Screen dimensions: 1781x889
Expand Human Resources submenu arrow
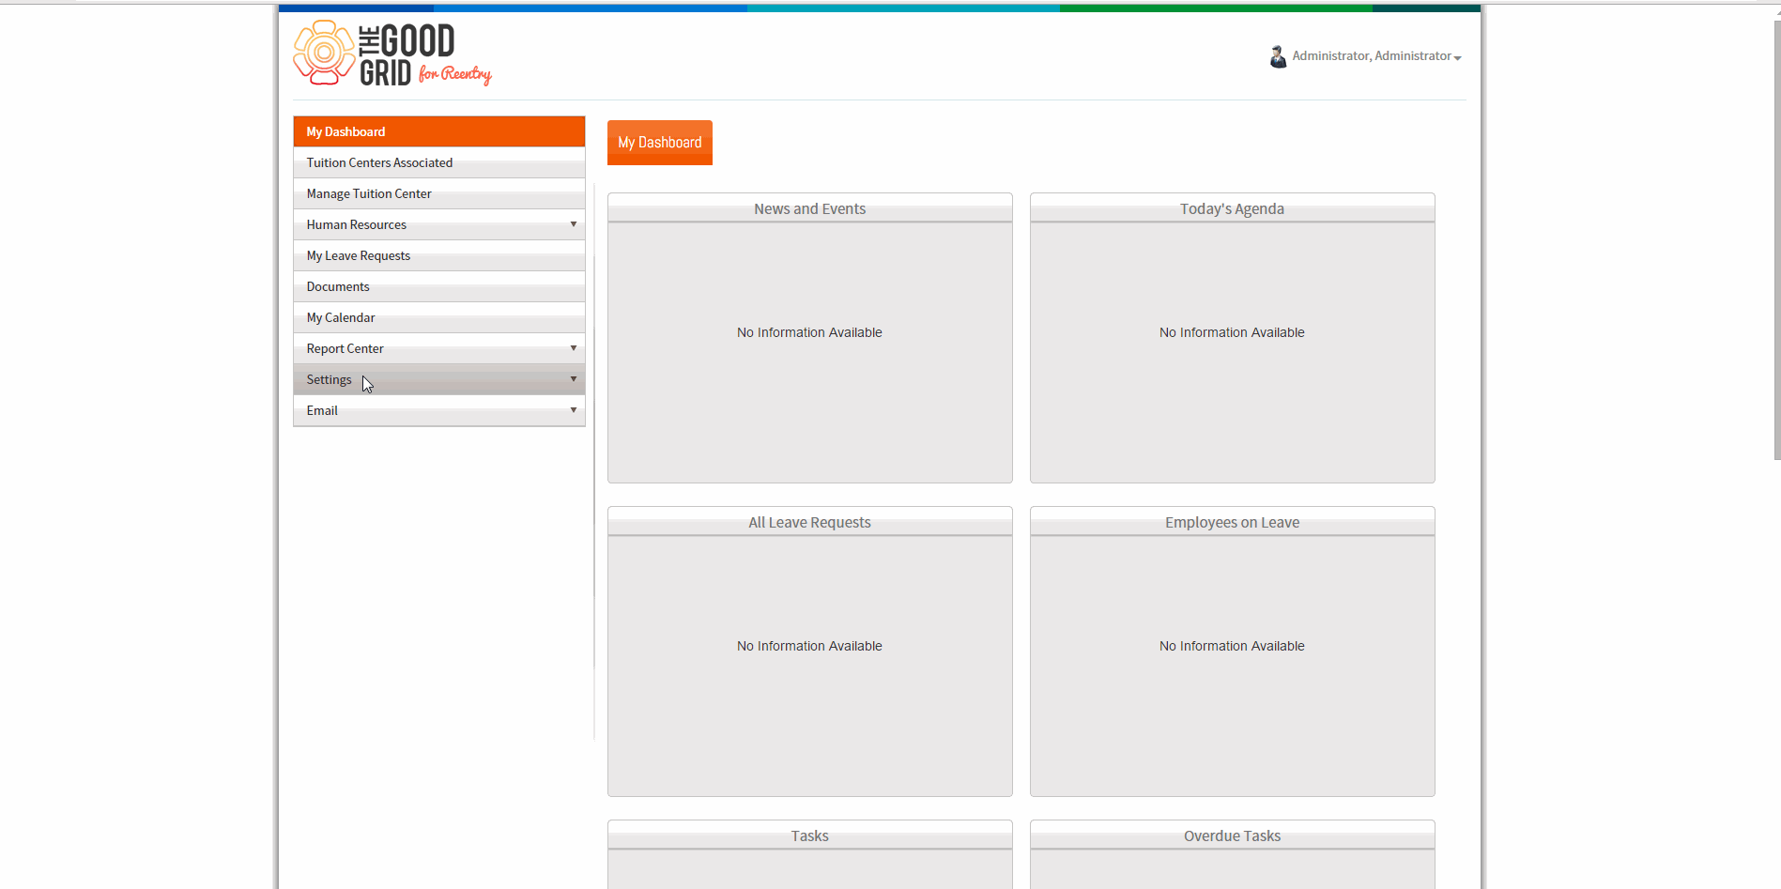click(574, 223)
